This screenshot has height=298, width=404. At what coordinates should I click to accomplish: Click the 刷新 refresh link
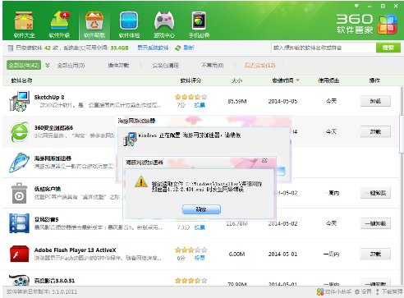pyautogui.click(x=189, y=48)
